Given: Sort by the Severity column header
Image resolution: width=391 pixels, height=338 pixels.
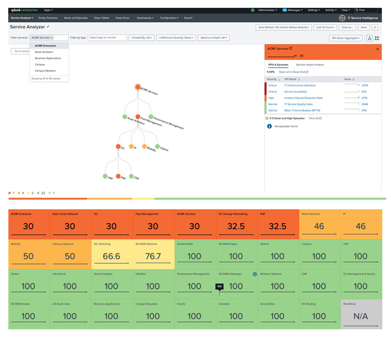Looking at the screenshot, I should [x=273, y=80].
